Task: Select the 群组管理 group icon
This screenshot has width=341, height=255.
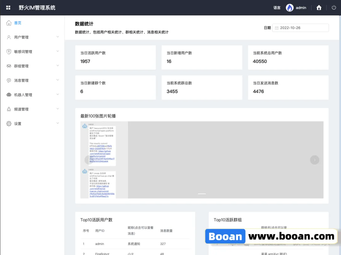Action: pos(9,66)
